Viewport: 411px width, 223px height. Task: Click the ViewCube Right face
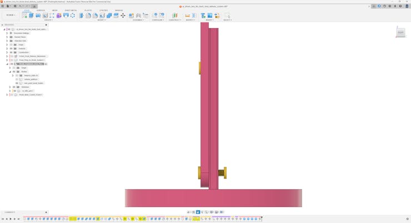point(400,33)
